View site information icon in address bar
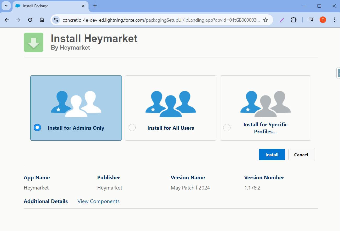Screen dimensions: 340x231 tap(56, 20)
